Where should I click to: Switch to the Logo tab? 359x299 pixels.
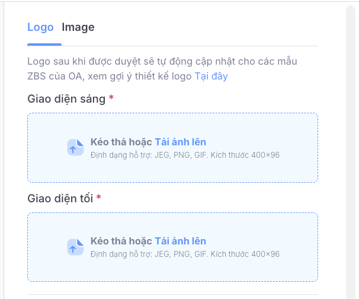click(40, 27)
